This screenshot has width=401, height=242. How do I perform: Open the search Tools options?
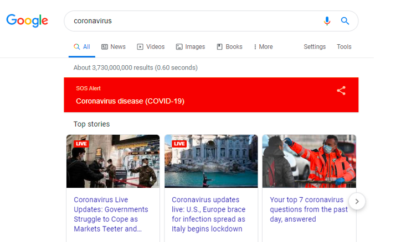tap(344, 47)
